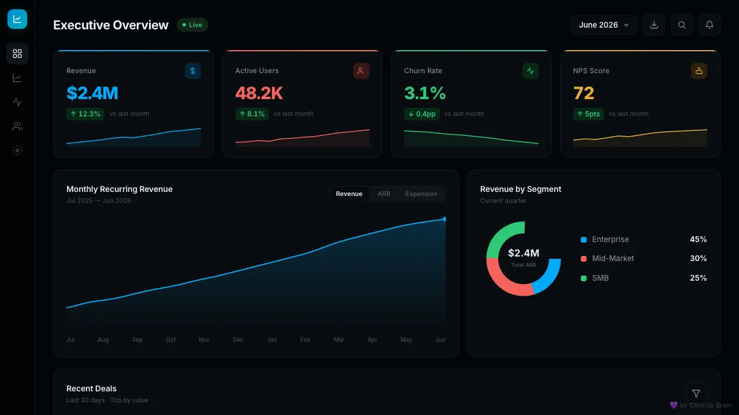Click the Current quarter subtitle

(503, 201)
